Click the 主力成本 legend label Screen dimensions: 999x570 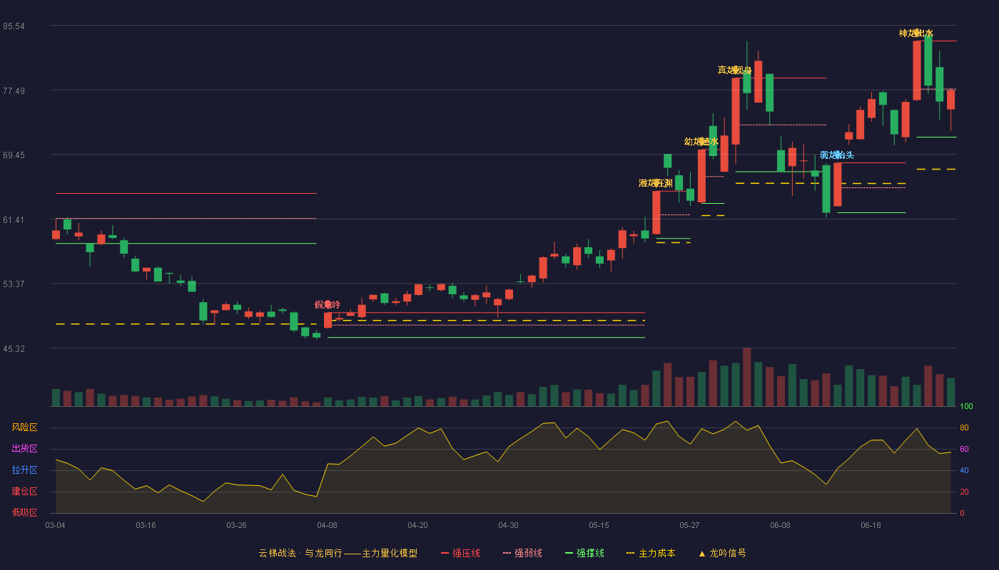(656, 553)
